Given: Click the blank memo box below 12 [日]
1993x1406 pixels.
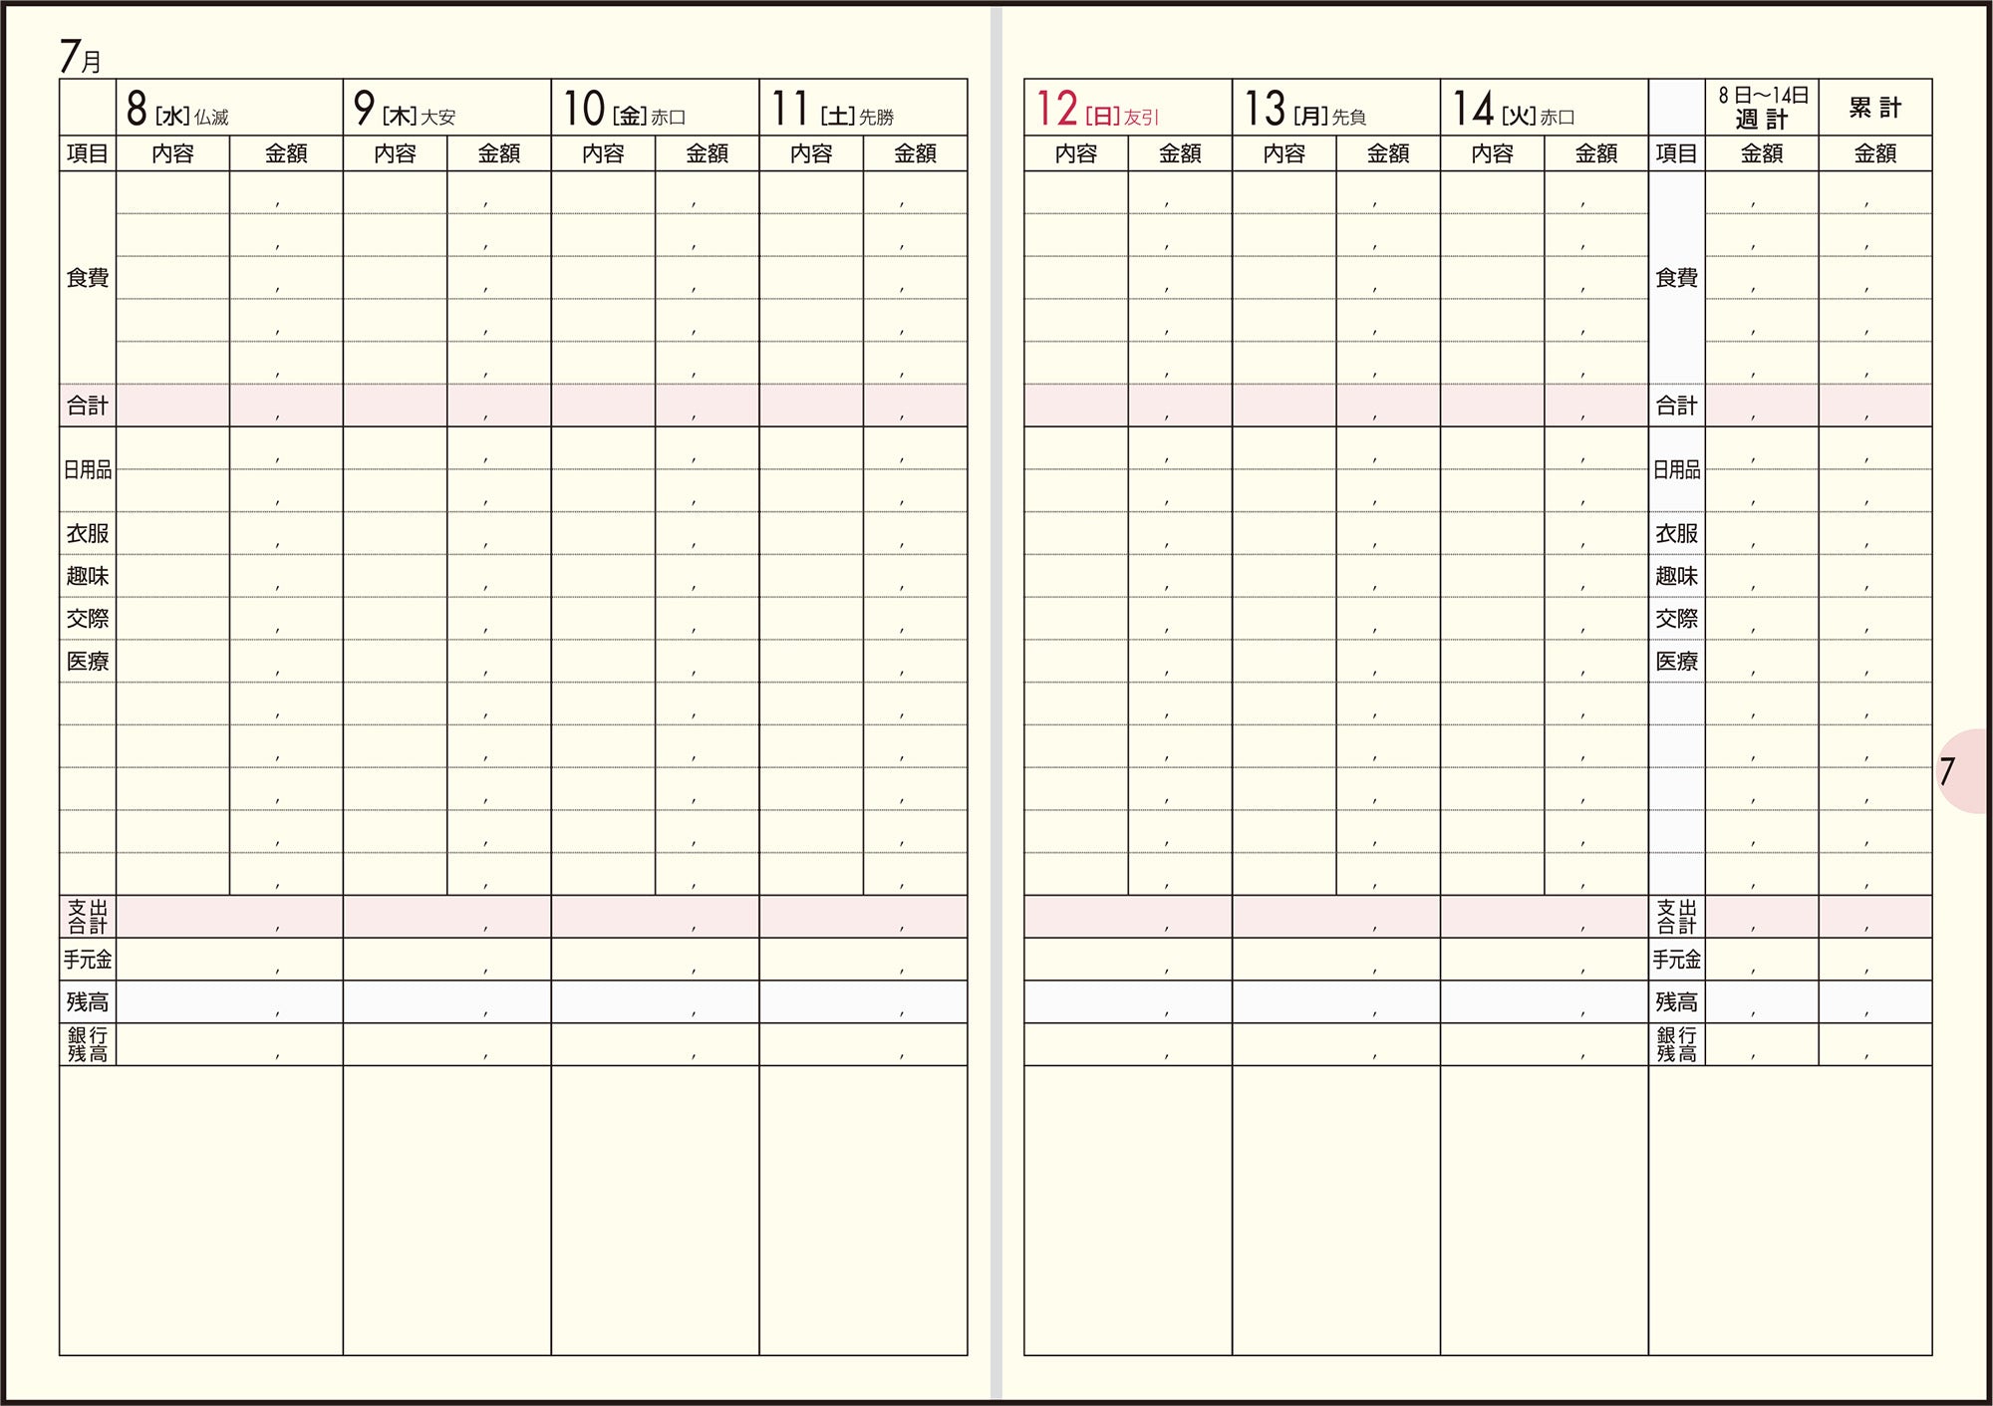Looking at the screenshot, I should click(x=1128, y=1211).
